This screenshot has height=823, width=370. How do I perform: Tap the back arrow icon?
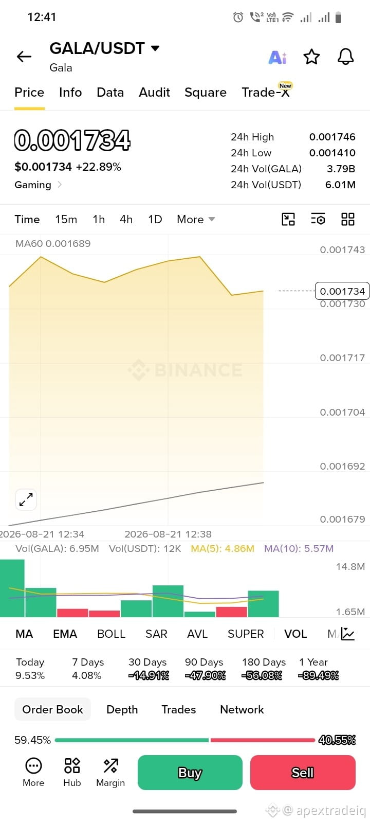coord(24,57)
